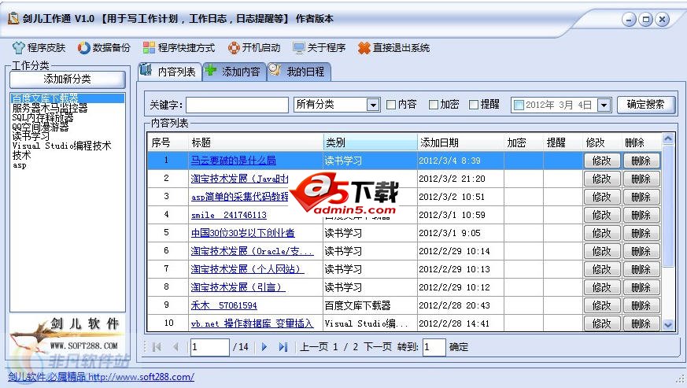Click 删除 for row 3
The width and height of the screenshot is (687, 388).
tap(641, 198)
